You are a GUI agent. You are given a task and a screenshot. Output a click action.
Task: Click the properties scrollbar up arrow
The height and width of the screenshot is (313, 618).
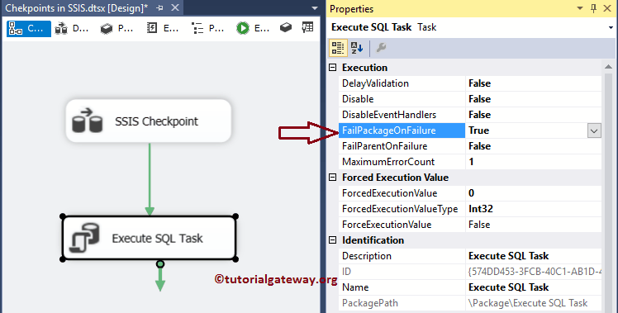point(608,68)
